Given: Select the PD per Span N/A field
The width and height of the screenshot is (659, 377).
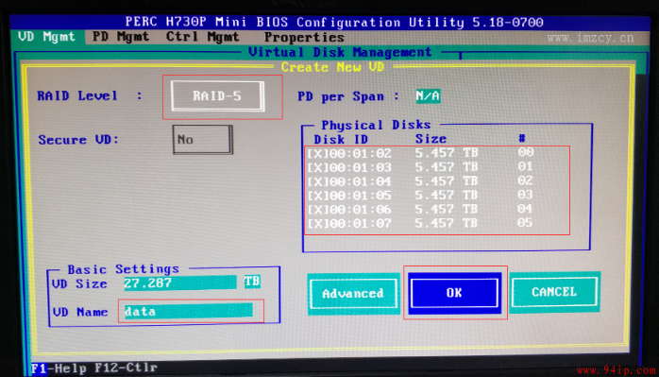Looking at the screenshot, I should click(x=428, y=96).
